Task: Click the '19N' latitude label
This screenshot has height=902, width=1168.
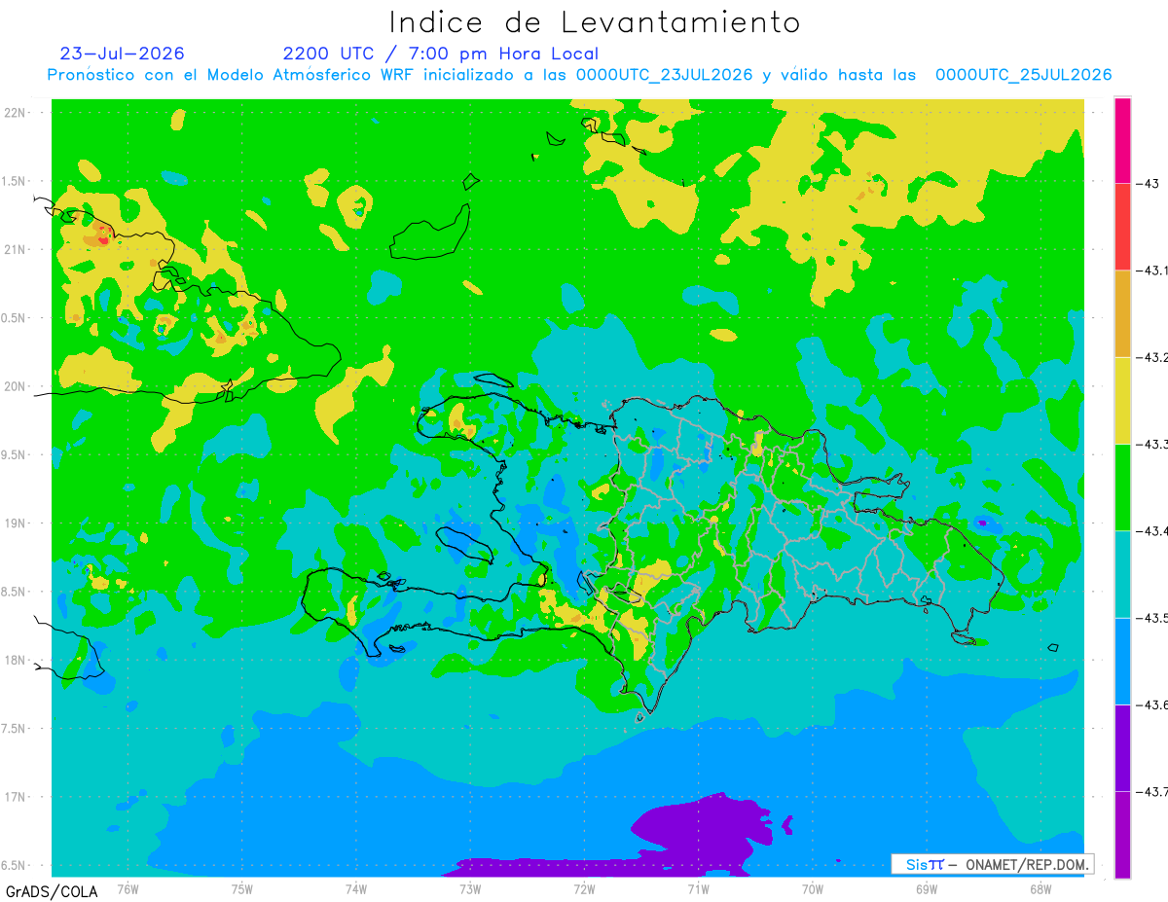Action: coord(16,523)
